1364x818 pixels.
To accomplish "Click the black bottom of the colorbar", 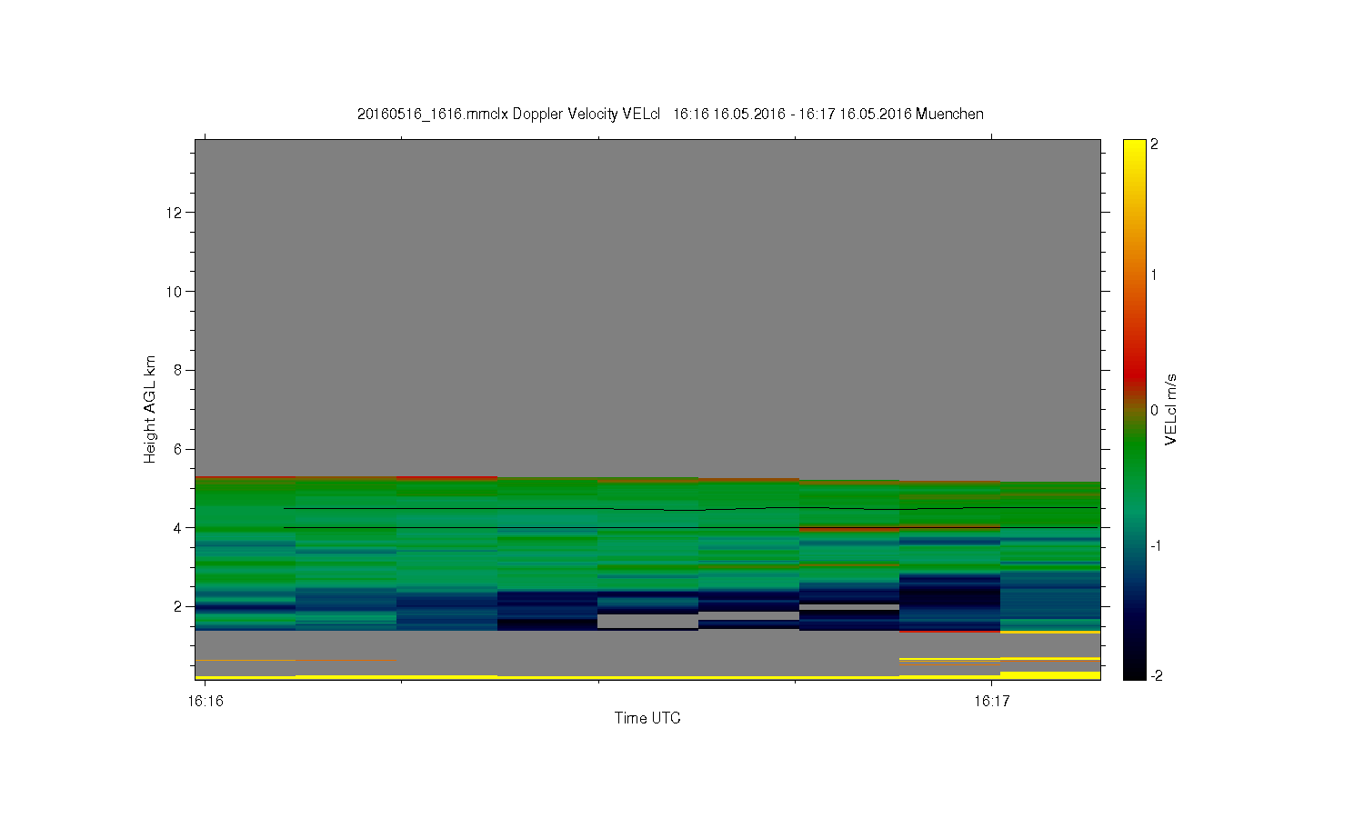I will (x=1134, y=673).
